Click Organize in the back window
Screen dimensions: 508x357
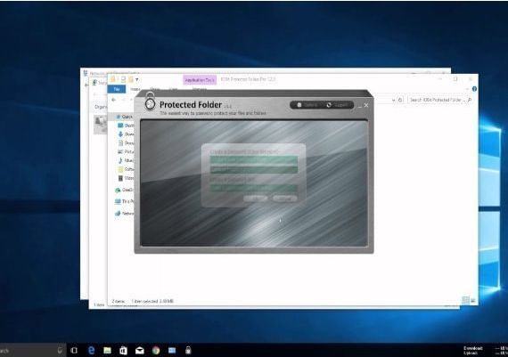click(x=101, y=107)
